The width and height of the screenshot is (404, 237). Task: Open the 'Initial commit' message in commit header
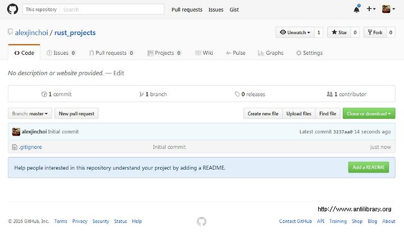(63, 132)
